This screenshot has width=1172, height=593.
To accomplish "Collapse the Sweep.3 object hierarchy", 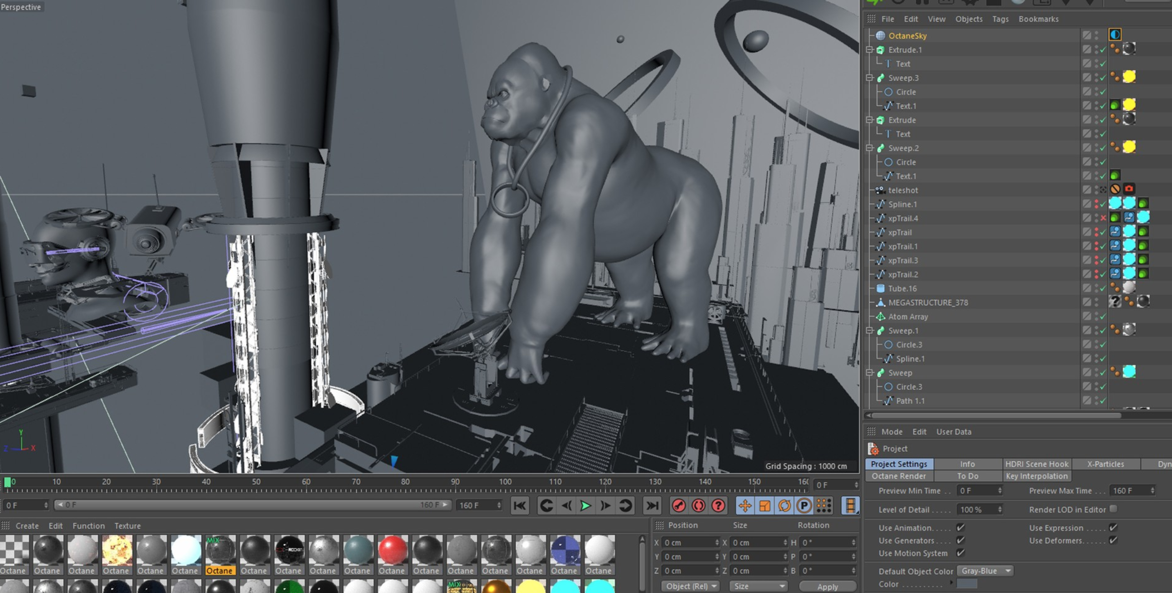I will [870, 78].
